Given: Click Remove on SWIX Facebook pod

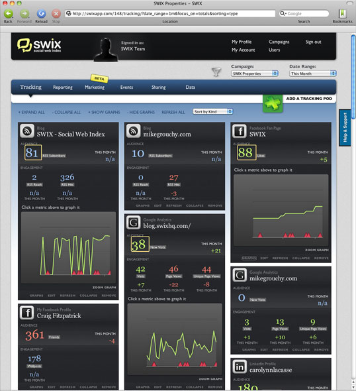Looking at the screenshot, I should coord(321,258).
